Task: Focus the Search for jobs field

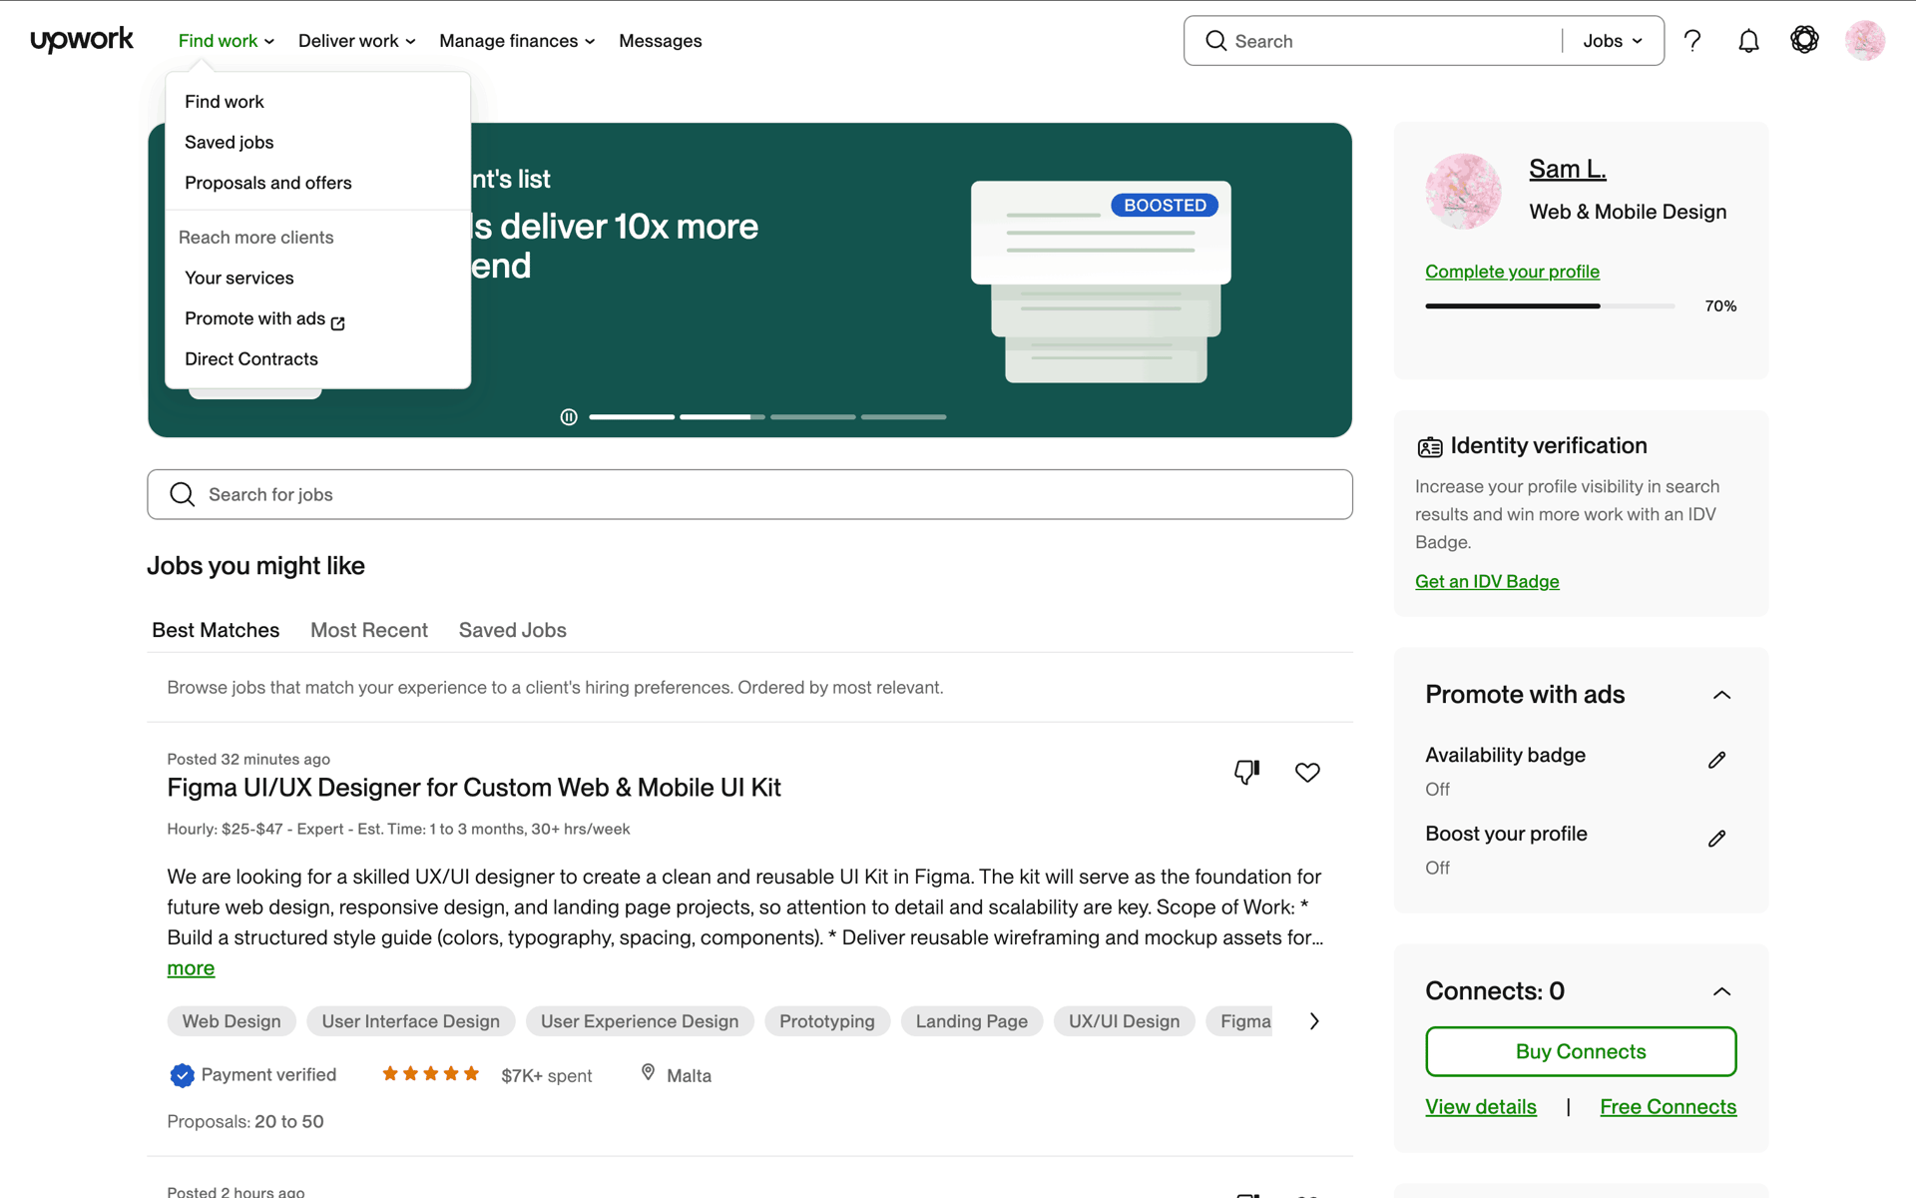Action: [x=749, y=494]
